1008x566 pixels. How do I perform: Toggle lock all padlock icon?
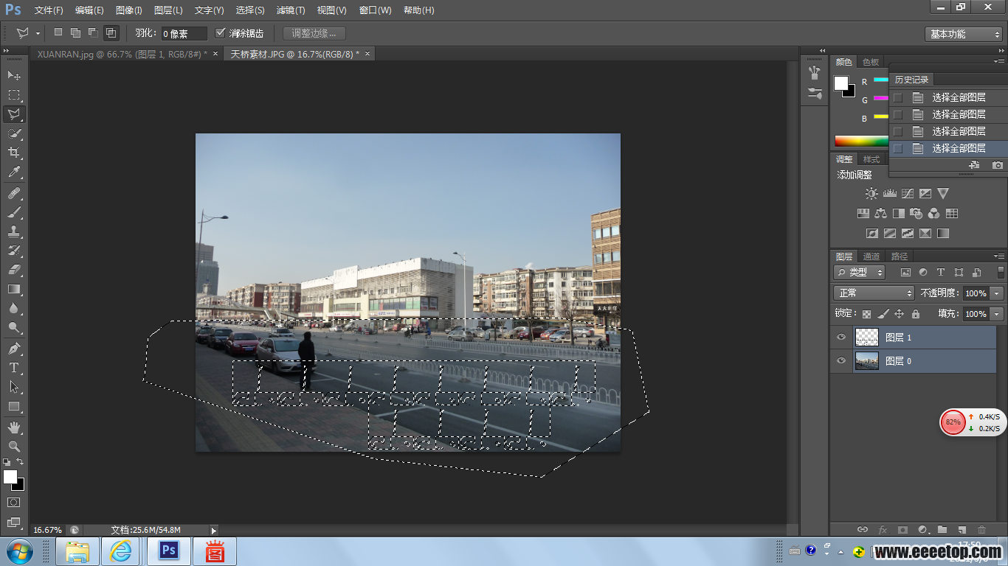point(915,314)
